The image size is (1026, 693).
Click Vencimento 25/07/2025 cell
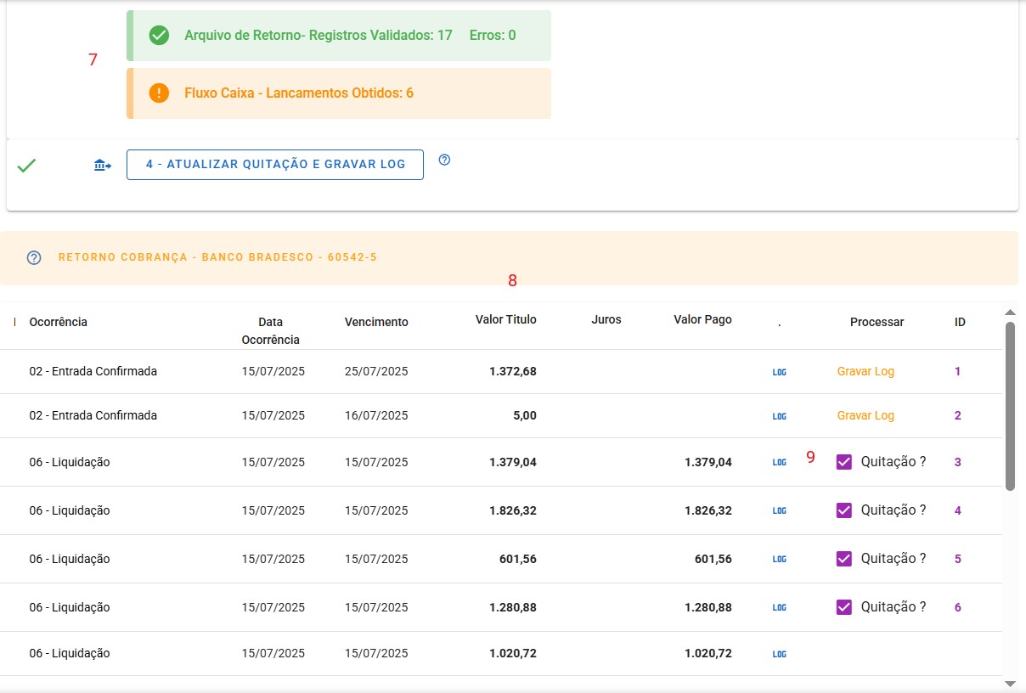376,371
